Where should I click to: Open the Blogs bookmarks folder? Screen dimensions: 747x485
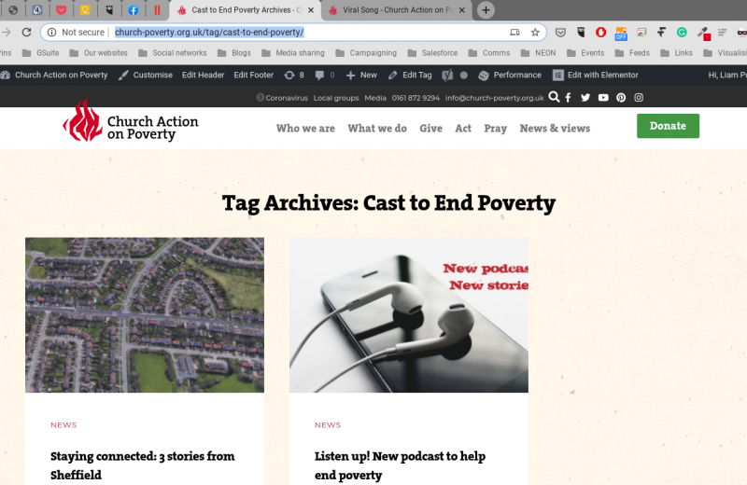[x=234, y=53]
